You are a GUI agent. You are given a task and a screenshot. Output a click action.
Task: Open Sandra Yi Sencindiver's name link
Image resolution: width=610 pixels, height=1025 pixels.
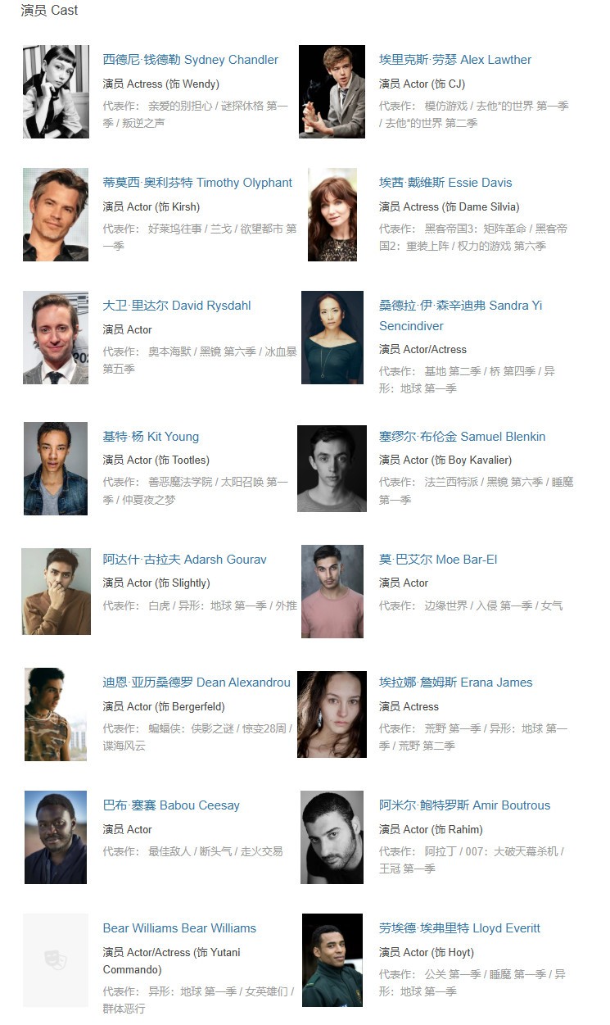pyautogui.click(x=460, y=315)
